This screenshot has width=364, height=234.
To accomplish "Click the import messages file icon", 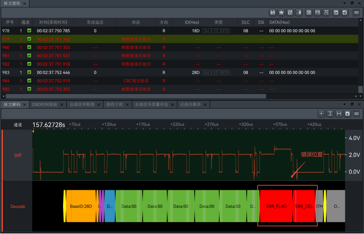I will [345, 12].
